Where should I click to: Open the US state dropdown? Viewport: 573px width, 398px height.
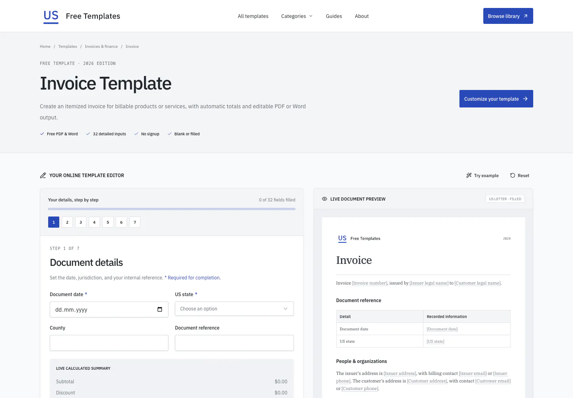234,309
